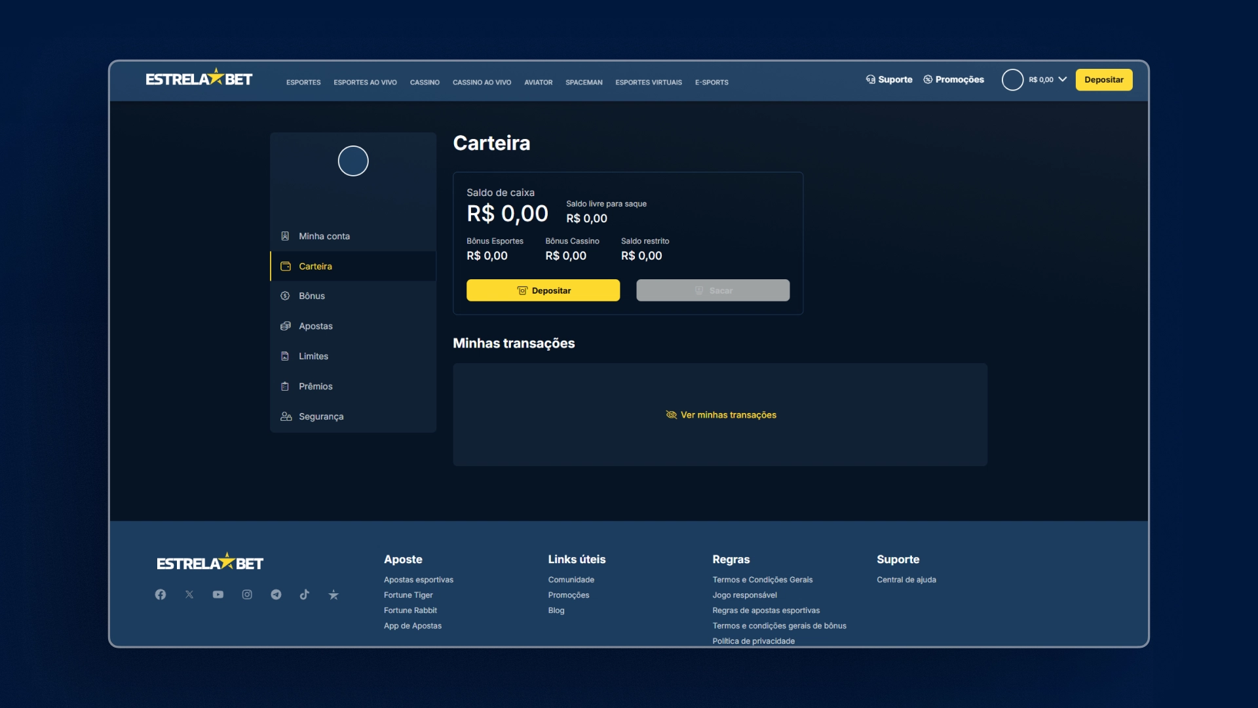The image size is (1258, 708).
Task: Click the icon inside yellow Depositar button
Action: click(522, 290)
